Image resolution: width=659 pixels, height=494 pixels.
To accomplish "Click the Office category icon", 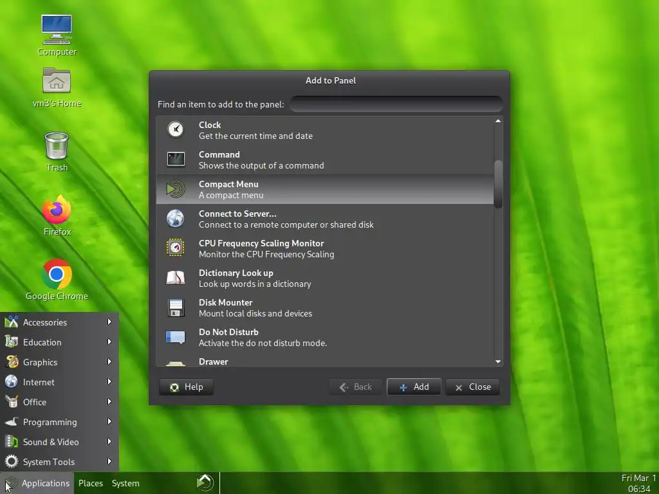I will coord(12,401).
